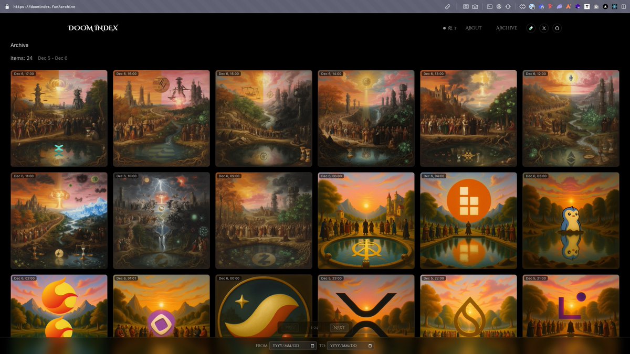Image resolution: width=630 pixels, height=354 pixels.
Task: Click the FROM date input field
Action: [293, 346]
